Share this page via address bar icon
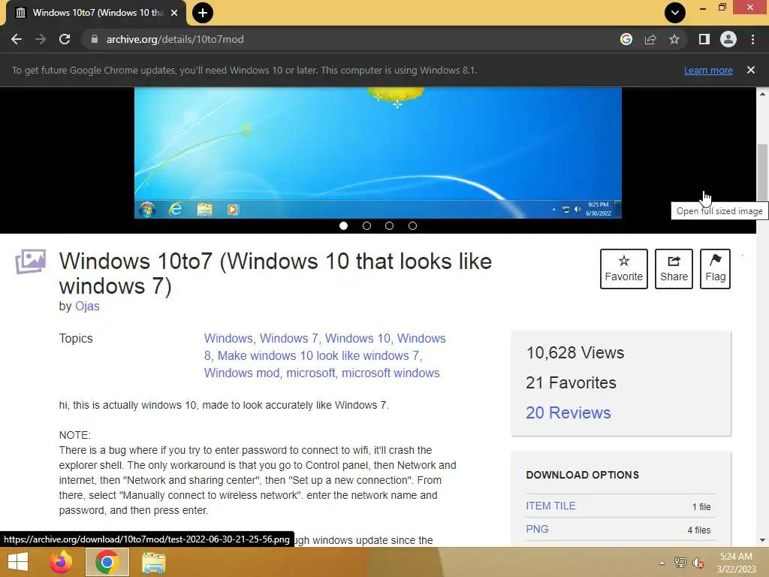769x577 pixels. (650, 39)
